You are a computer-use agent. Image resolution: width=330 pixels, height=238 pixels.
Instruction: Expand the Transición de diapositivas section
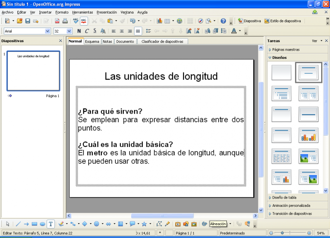coord(297,213)
